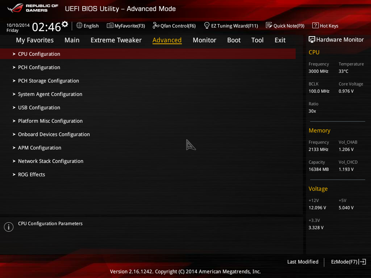Click the EZ Tuning Wizard lightbulb icon
The image size is (371, 278).
coord(207,25)
